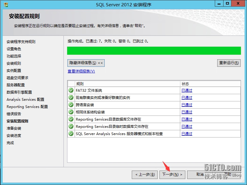The height and width of the screenshot is (185, 247).
Task: Open the 查看详细报表(V) link
Action: [x=81, y=71]
